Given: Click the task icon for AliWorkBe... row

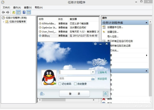Looking at the screenshot, I should tap(40, 24).
